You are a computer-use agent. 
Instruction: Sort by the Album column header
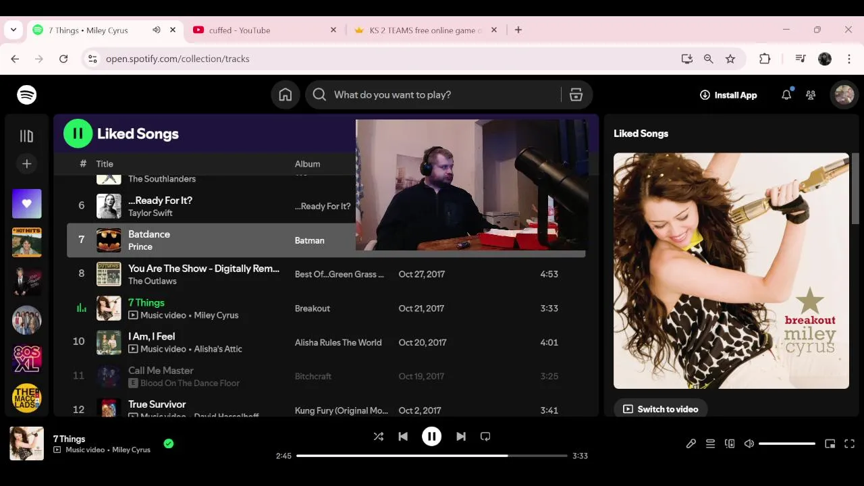[307, 164]
